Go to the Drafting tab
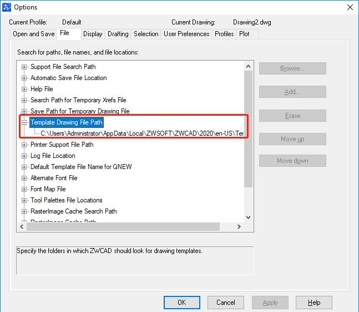Image resolution: width=359 pixels, height=312 pixels. point(118,34)
